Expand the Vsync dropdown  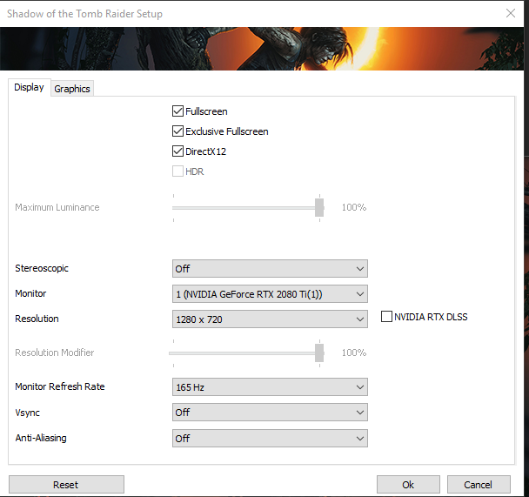[270, 413]
